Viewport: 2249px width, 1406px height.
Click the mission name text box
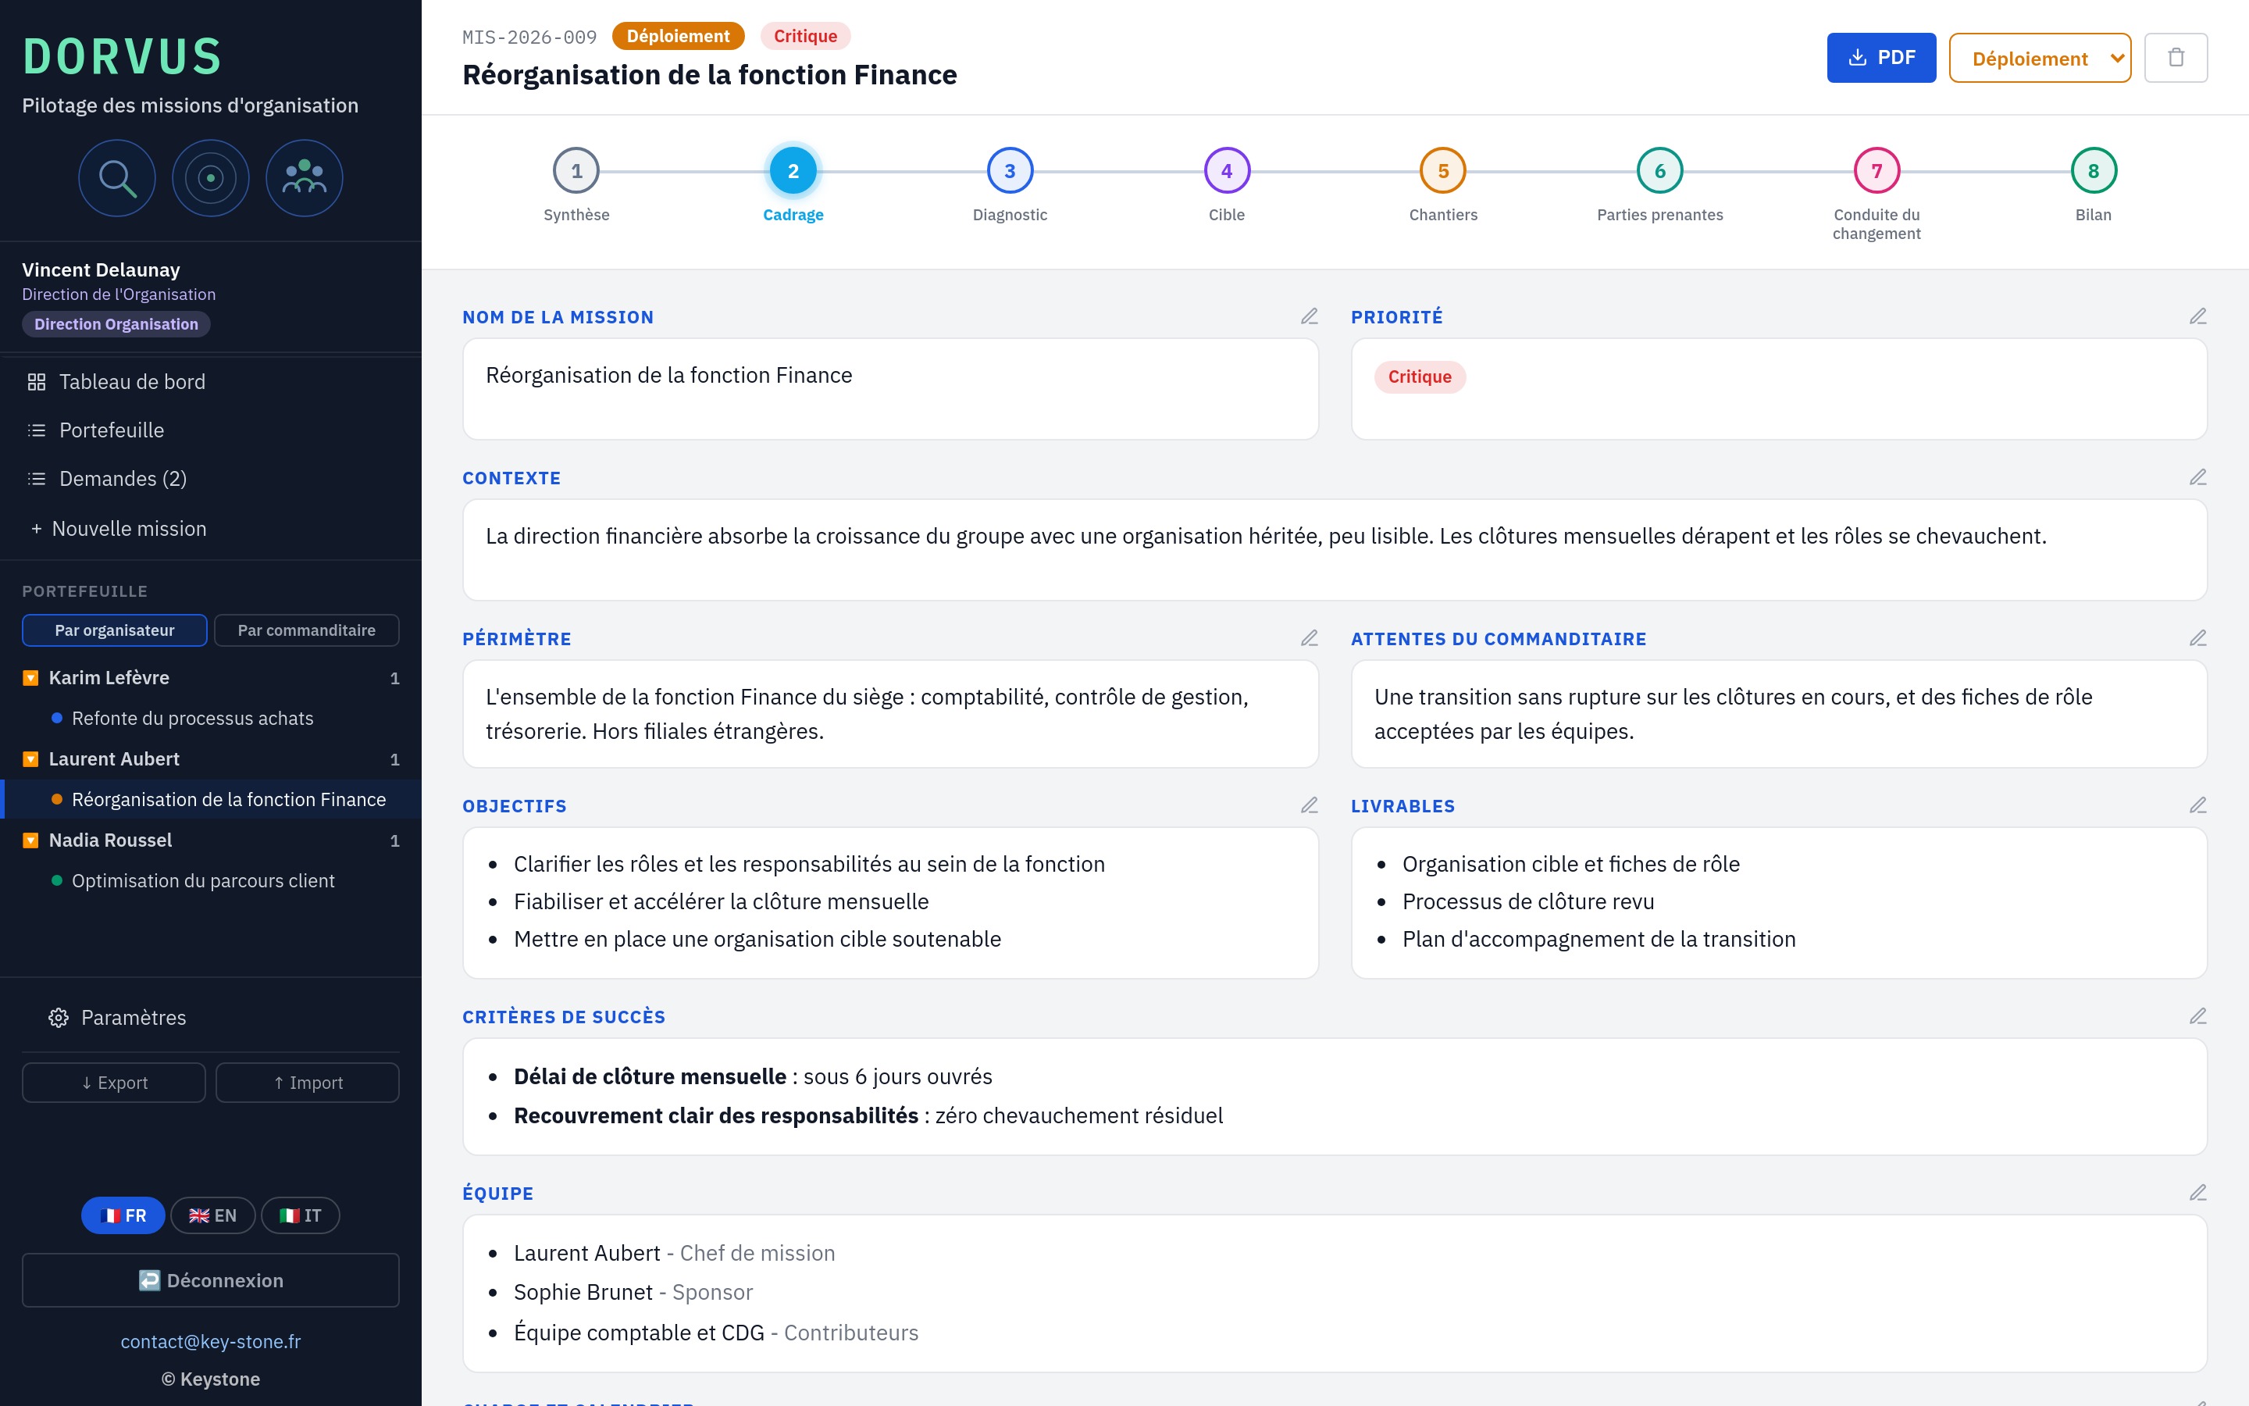890,389
